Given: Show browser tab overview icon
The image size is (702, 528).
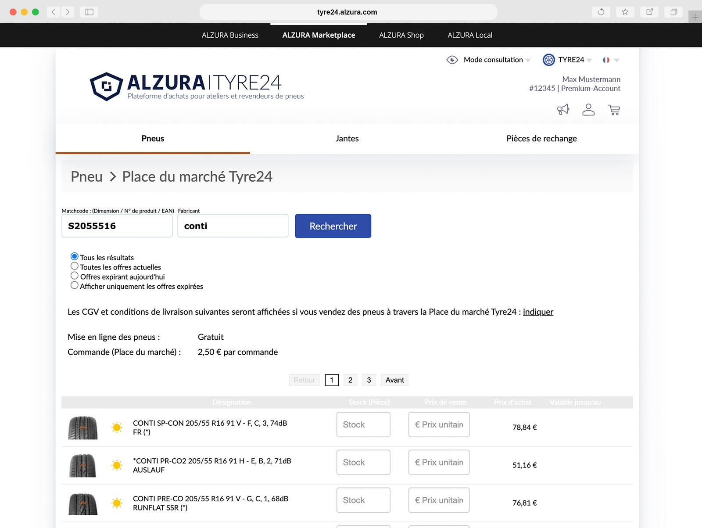Looking at the screenshot, I should 674,12.
